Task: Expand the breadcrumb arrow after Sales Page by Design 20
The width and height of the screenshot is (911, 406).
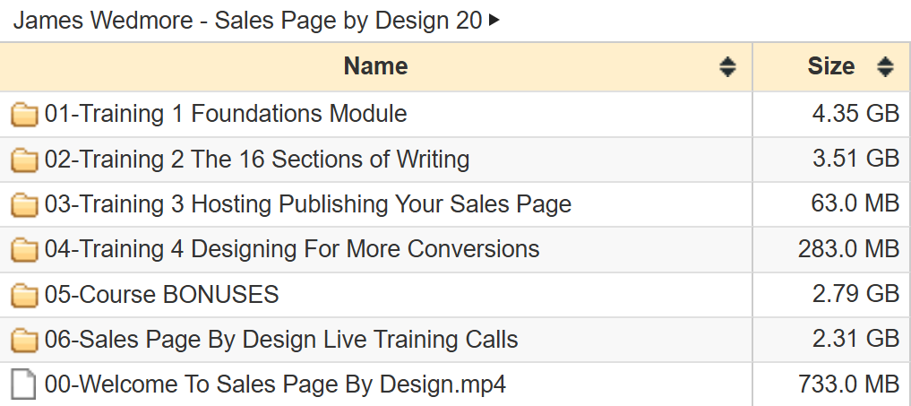Action: [x=494, y=21]
